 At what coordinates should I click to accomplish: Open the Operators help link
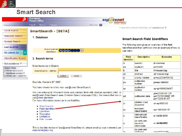click(44, 111)
